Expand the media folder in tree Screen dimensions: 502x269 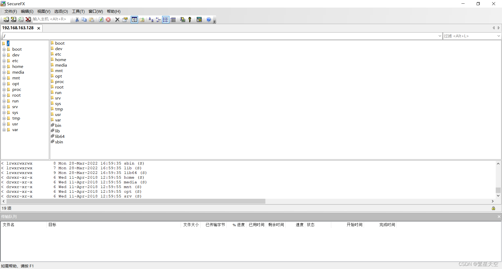click(x=4, y=72)
